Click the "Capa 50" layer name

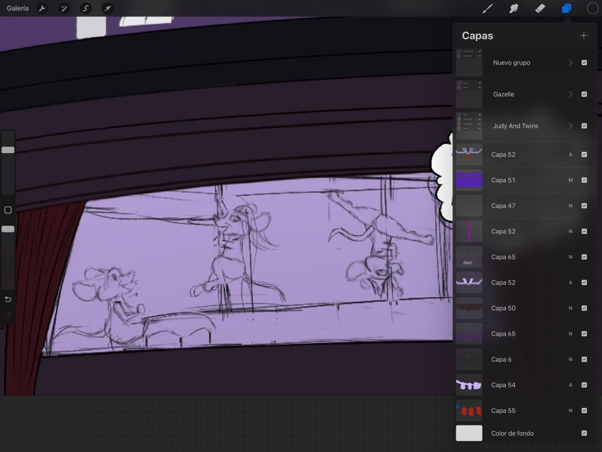pyautogui.click(x=503, y=308)
